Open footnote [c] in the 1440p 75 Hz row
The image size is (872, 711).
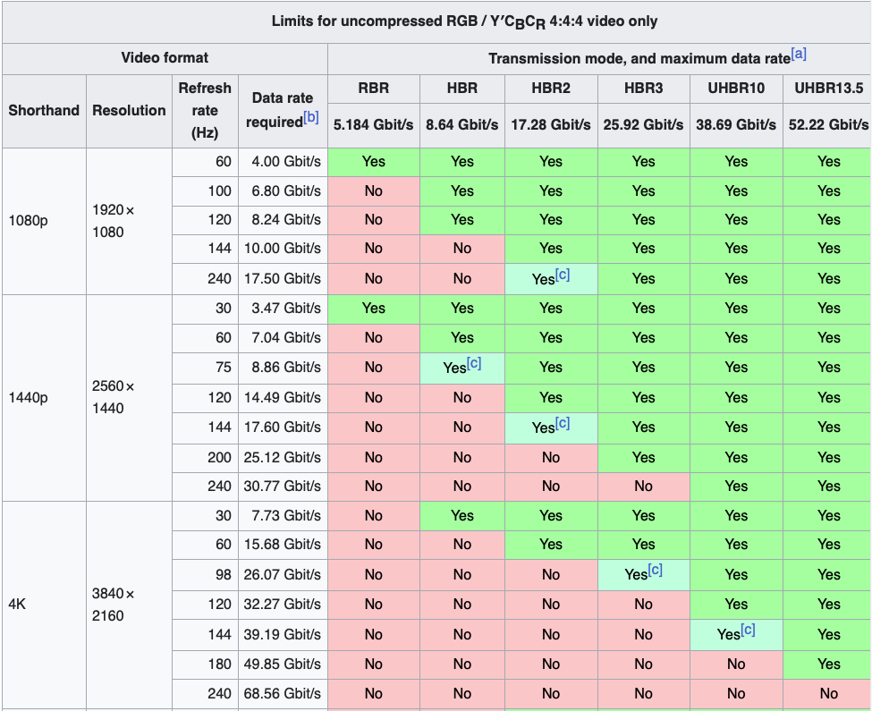(474, 364)
